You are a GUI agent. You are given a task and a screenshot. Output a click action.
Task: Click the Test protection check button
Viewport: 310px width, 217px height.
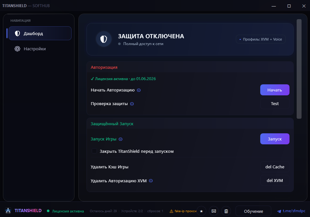275,103
